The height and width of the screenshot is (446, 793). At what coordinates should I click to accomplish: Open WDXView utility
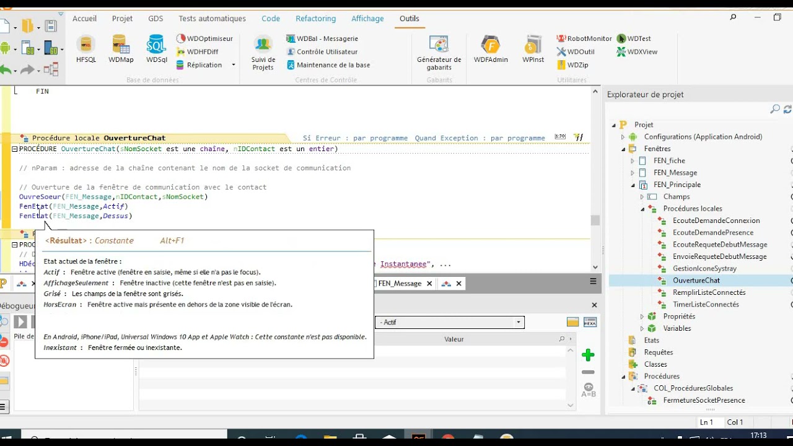click(637, 52)
